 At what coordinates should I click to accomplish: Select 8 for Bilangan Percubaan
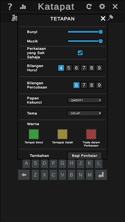(x=92, y=85)
